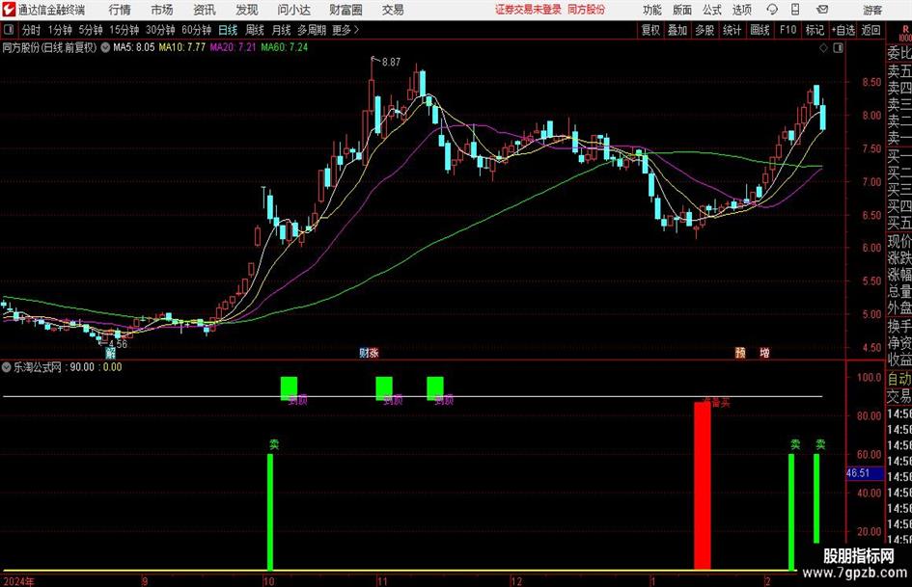Open the 版面 menu
Screen dimensions: 912x587
point(682,10)
